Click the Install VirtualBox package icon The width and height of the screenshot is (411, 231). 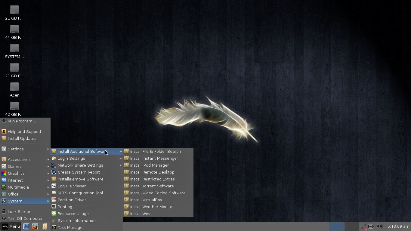point(126,200)
